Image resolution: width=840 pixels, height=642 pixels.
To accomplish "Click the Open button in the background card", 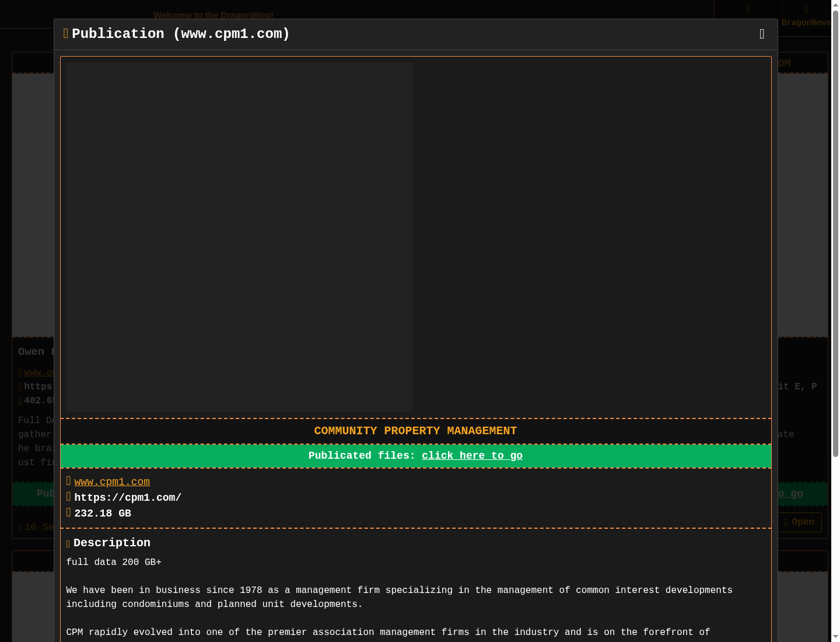I will (x=799, y=522).
